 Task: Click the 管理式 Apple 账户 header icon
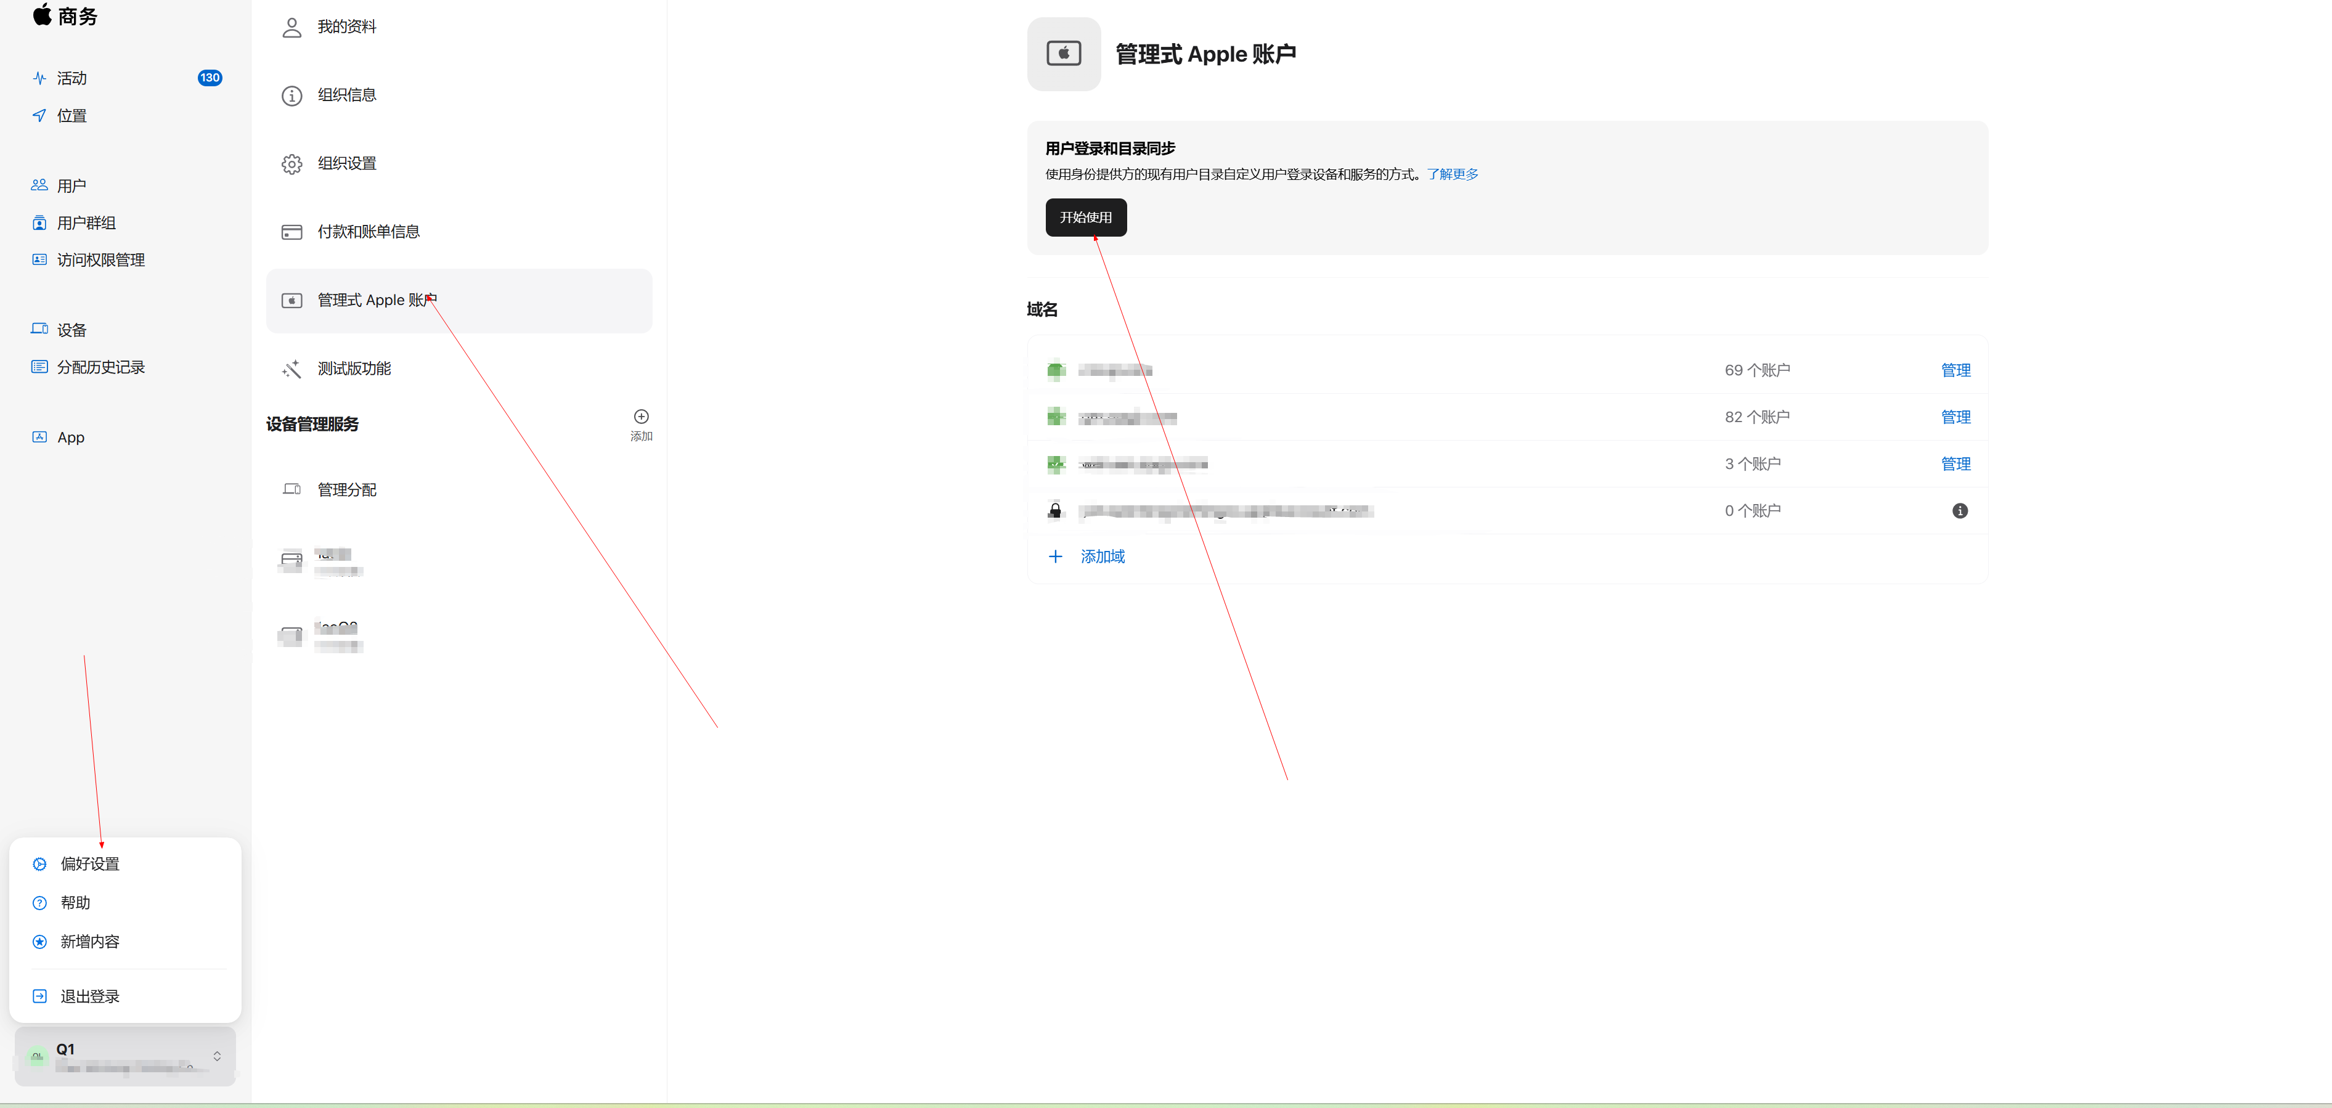1064,54
